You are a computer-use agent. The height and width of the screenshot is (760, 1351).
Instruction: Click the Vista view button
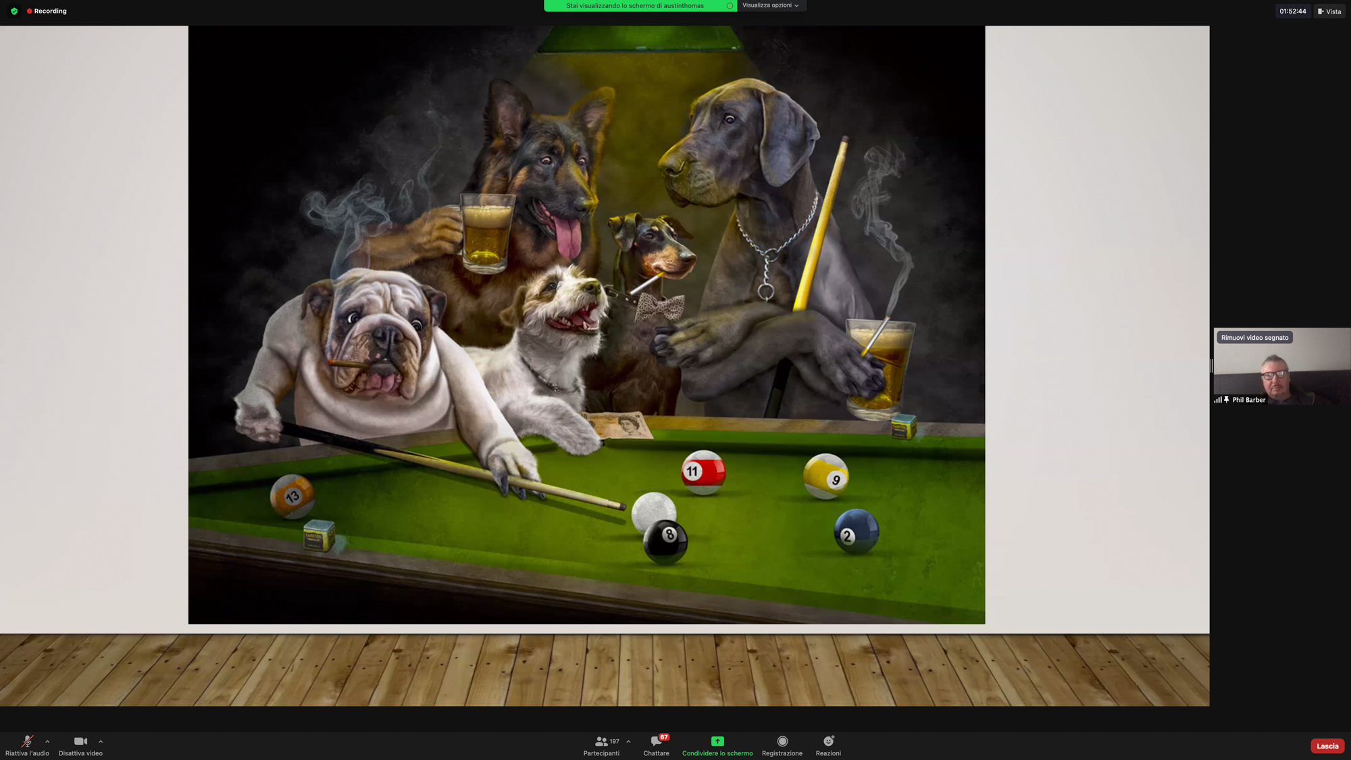coord(1329,11)
